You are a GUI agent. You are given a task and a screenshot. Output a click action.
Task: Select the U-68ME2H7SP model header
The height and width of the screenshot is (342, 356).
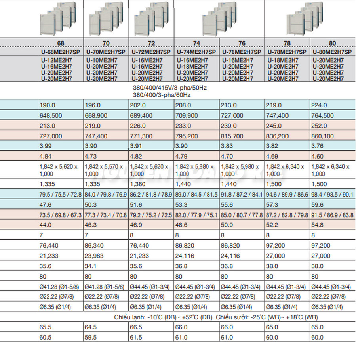(61, 52)
